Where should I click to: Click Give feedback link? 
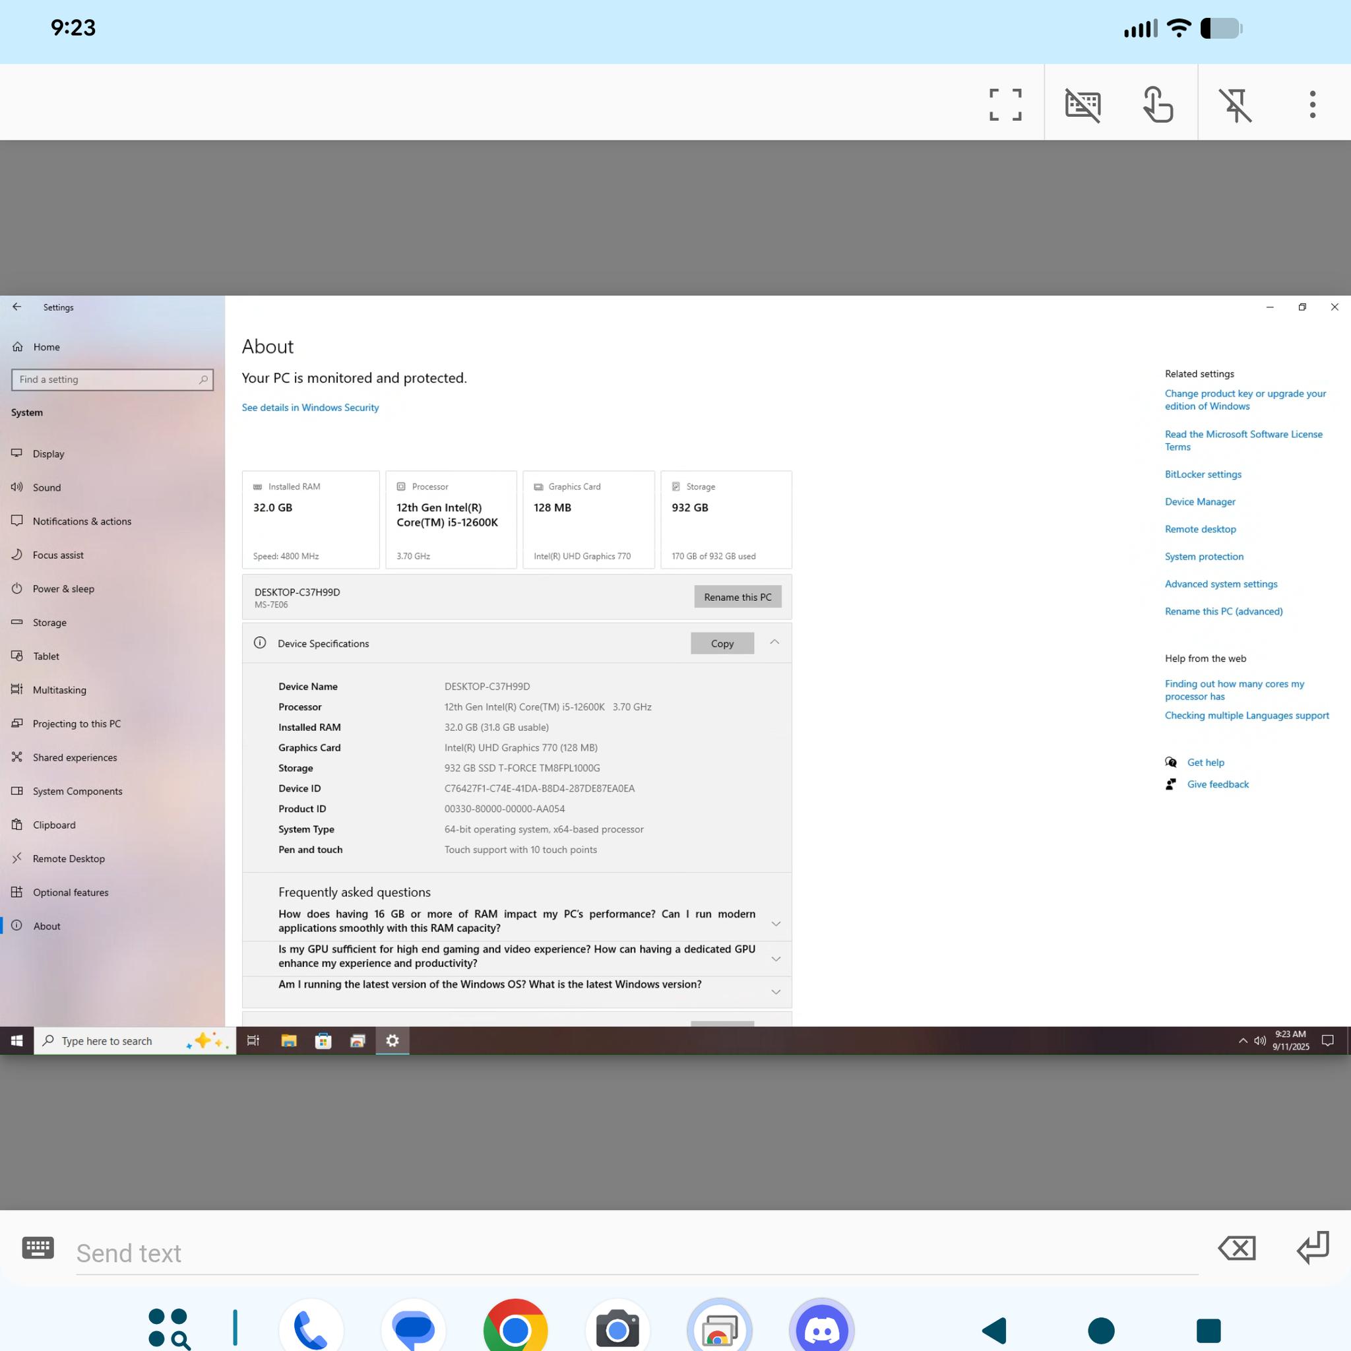tap(1218, 784)
